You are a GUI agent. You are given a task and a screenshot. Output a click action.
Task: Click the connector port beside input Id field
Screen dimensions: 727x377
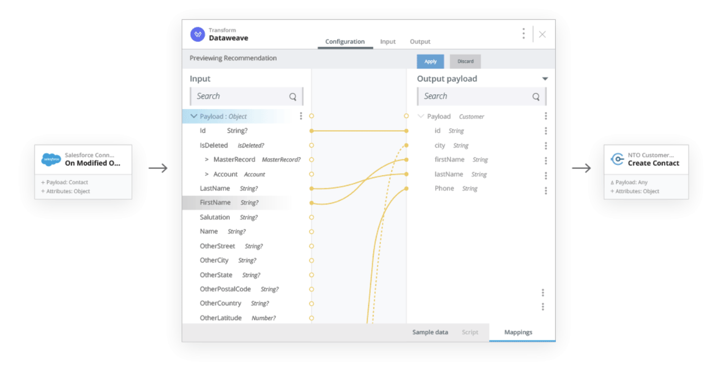coord(311,131)
